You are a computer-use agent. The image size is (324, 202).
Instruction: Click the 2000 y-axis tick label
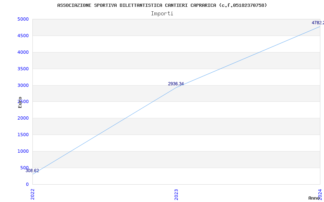pos(23,118)
